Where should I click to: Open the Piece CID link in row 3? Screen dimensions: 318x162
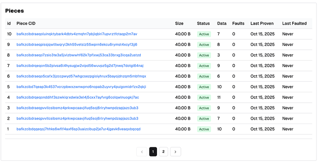pos(77,108)
